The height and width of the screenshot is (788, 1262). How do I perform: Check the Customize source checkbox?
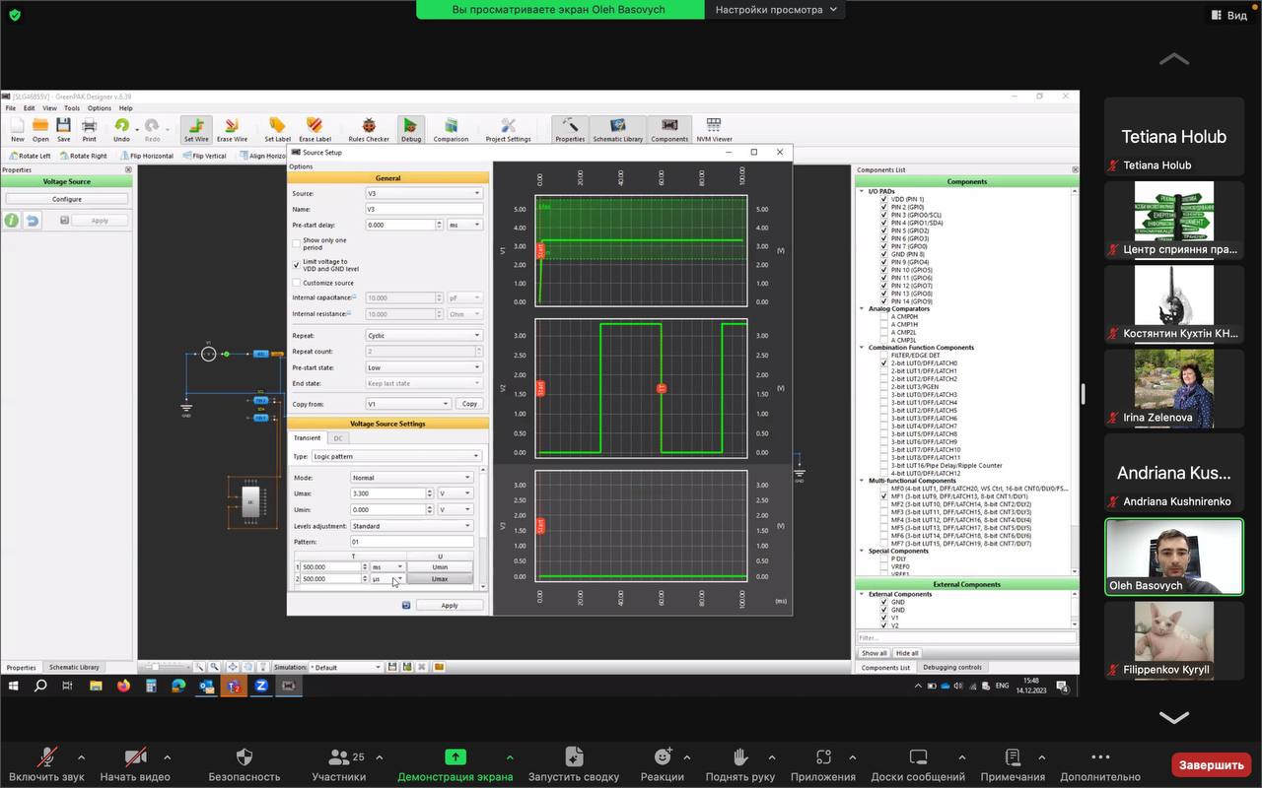[x=297, y=283]
